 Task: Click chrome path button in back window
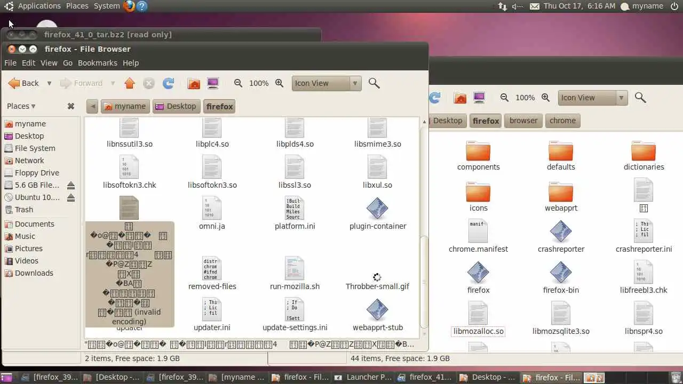tap(562, 121)
